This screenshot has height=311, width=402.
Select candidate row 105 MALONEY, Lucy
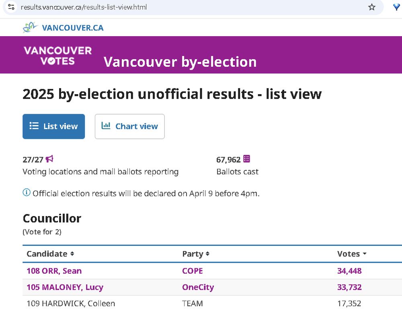tap(65, 287)
